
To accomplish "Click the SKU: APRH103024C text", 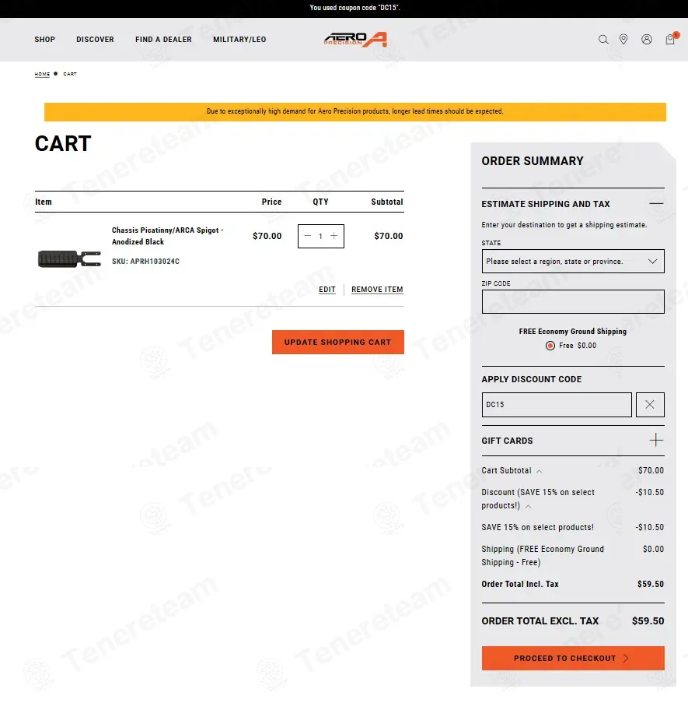I will [x=145, y=262].
